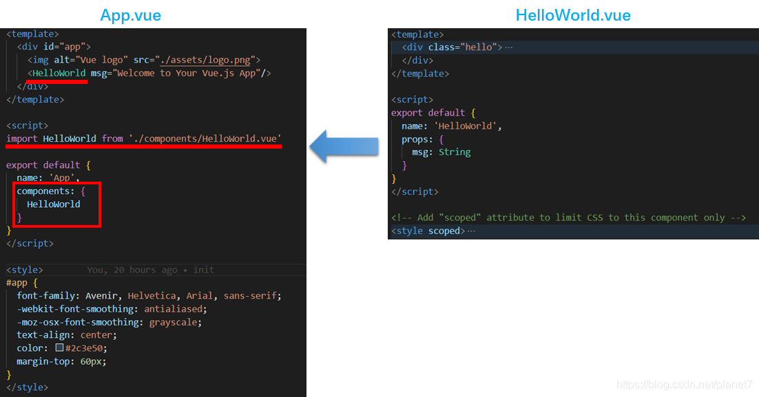Image resolution: width=759 pixels, height=397 pixels.
Task: Click opening <template> tag in HelloWorld.vue
Action: (x=417, y=34)
